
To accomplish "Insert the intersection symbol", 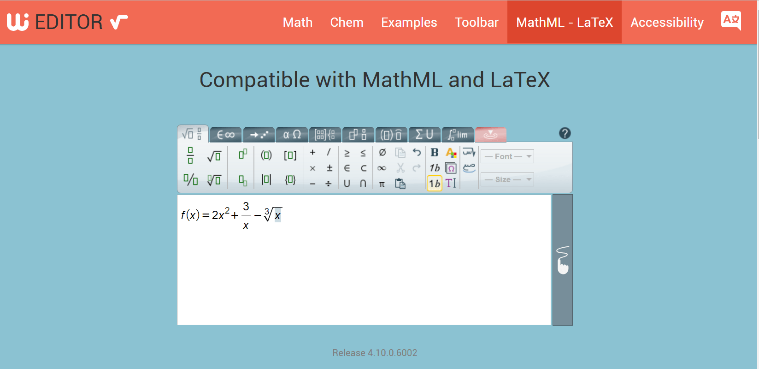I will coord(363,184).
